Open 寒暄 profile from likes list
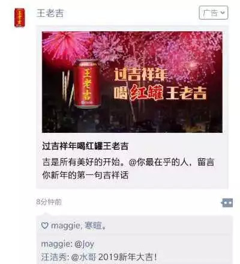 click(x=93, y=226)
